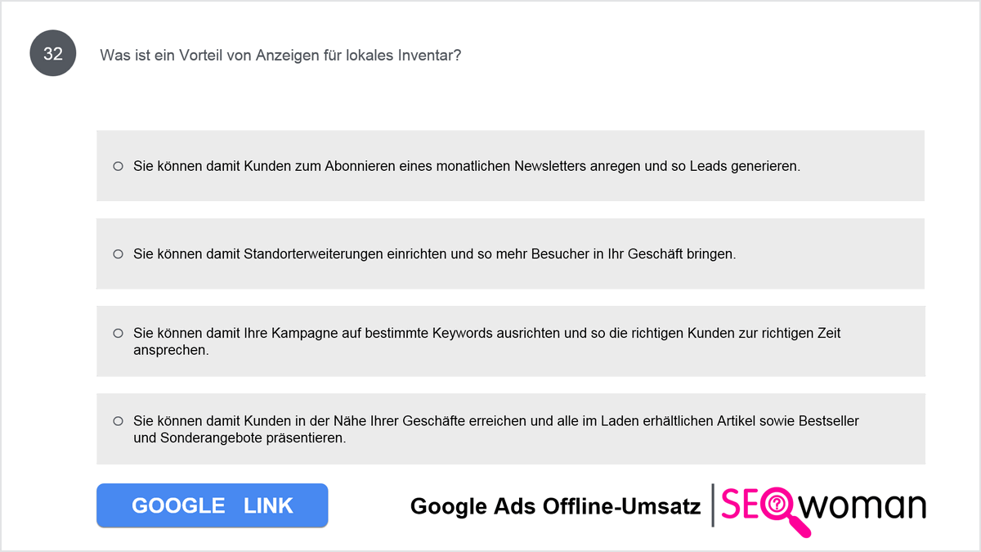Viewport: 981px width, 552px height.
Task: Click the answer text about richtigen Kunden zur richtigen Zeit
Action: point(487,341)
